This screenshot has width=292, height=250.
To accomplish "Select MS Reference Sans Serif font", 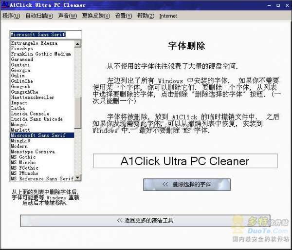I will 42,178.
